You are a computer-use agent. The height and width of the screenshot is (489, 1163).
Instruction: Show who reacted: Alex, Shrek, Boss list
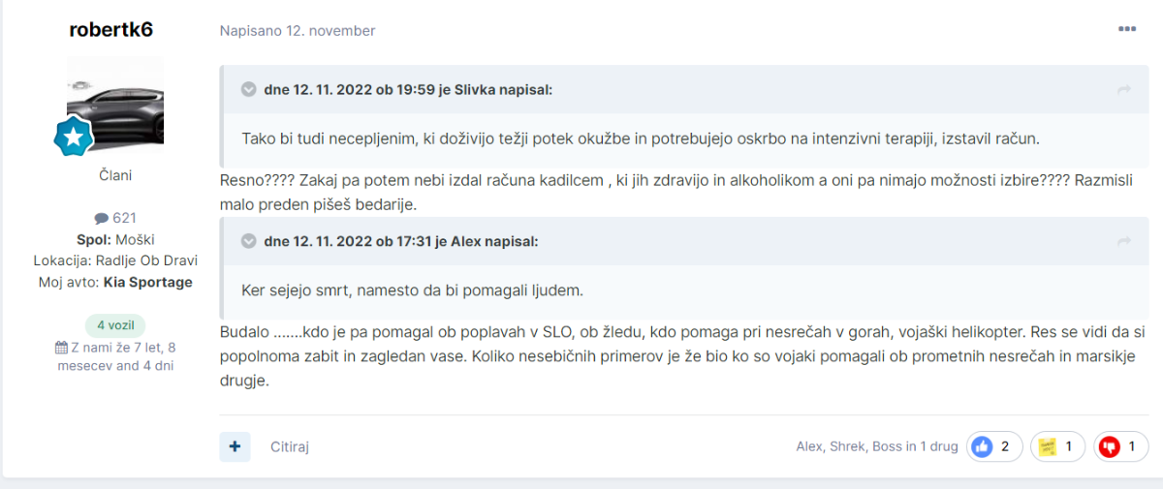[877, 446]
